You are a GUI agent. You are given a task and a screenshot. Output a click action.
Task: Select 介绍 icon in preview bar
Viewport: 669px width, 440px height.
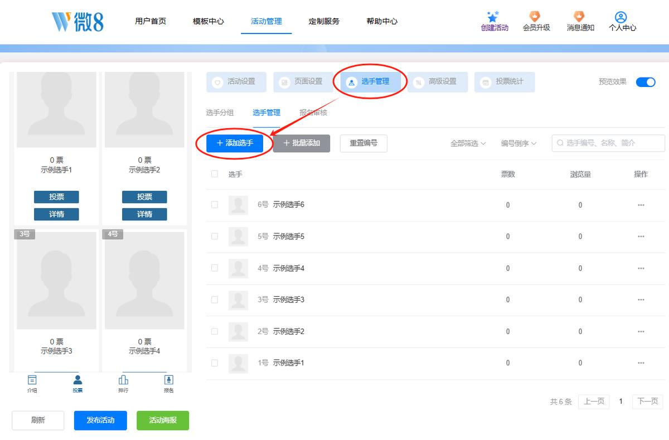tap(32, 380)
